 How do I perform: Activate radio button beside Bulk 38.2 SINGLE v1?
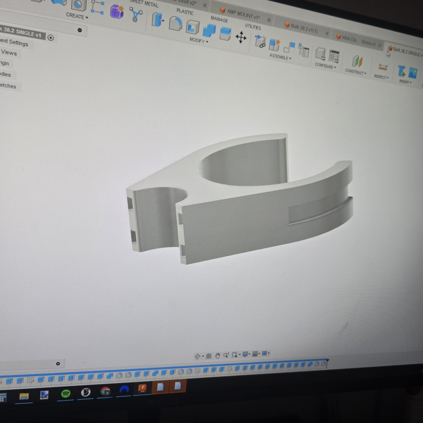(x=51, y=38)
